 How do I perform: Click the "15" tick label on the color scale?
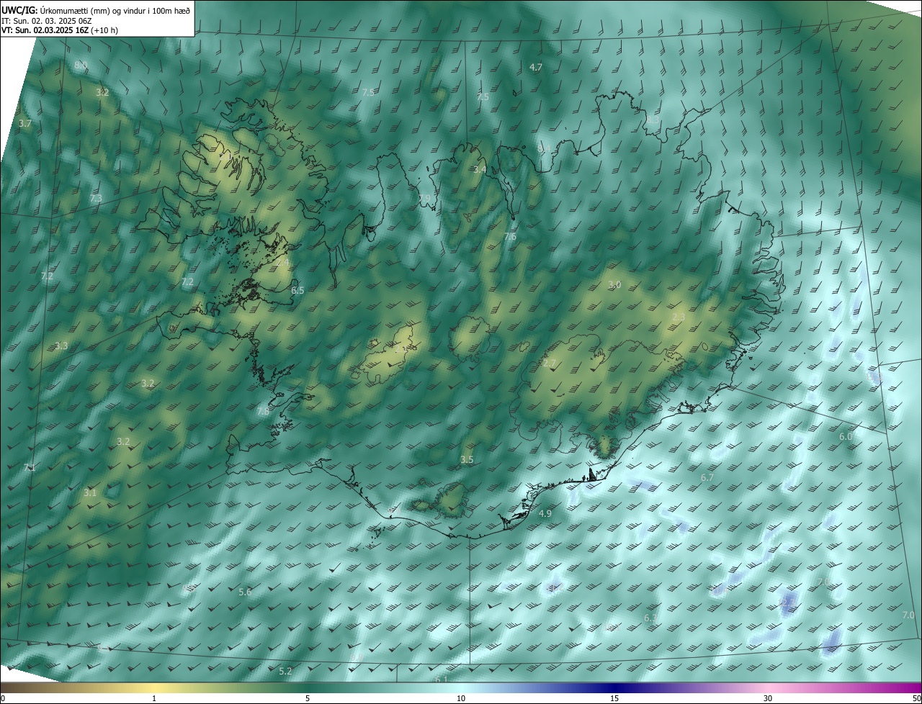614,699
